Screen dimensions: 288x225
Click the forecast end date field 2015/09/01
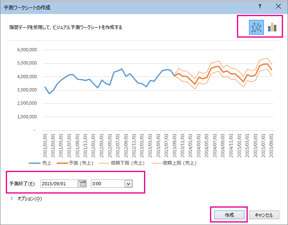click(59, 184)
